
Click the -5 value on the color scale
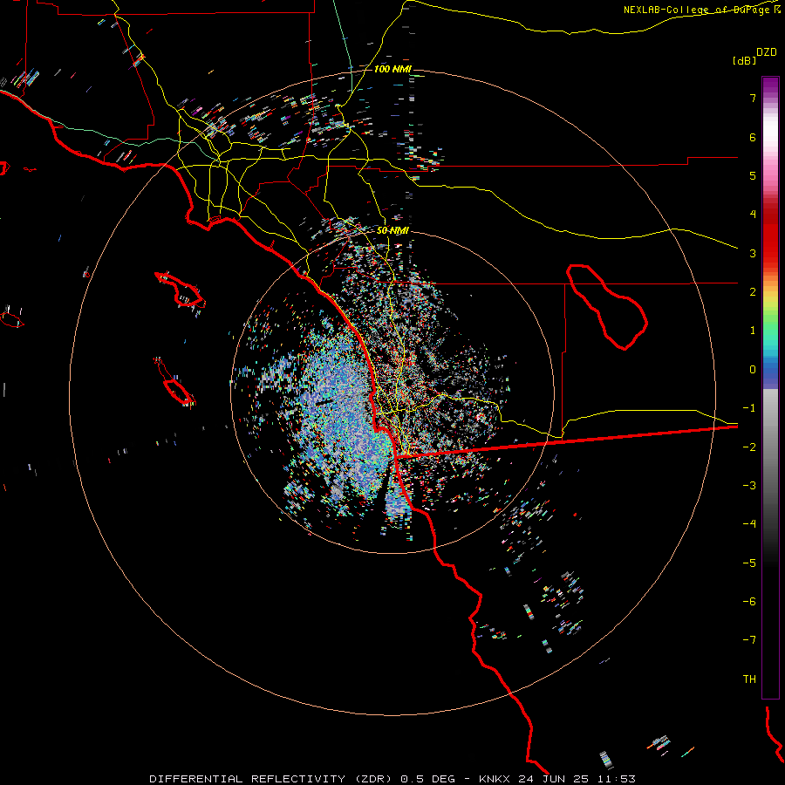(x=749, y=563)
